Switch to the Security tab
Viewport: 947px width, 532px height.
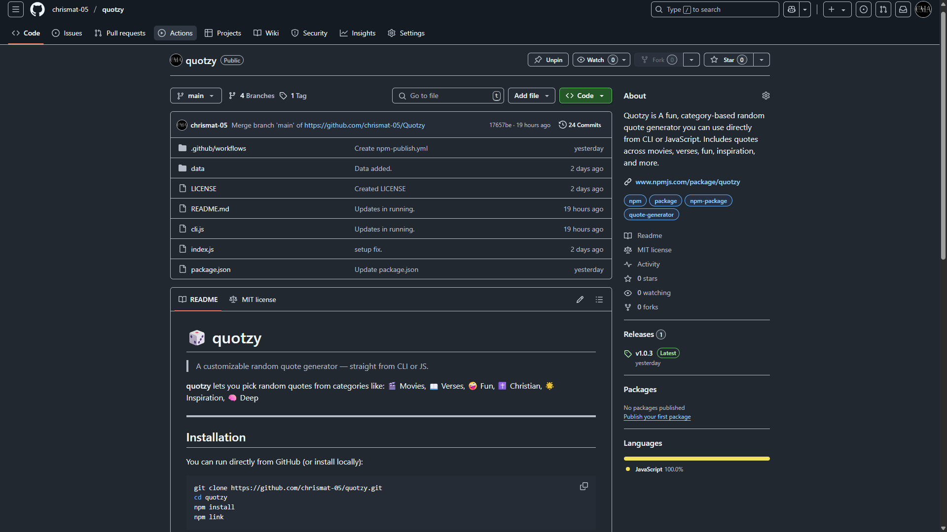pos(309,33)
